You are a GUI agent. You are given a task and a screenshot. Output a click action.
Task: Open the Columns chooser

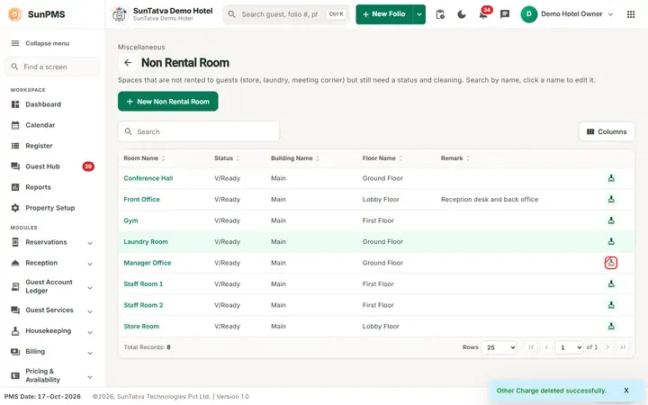tap(607, 131)
